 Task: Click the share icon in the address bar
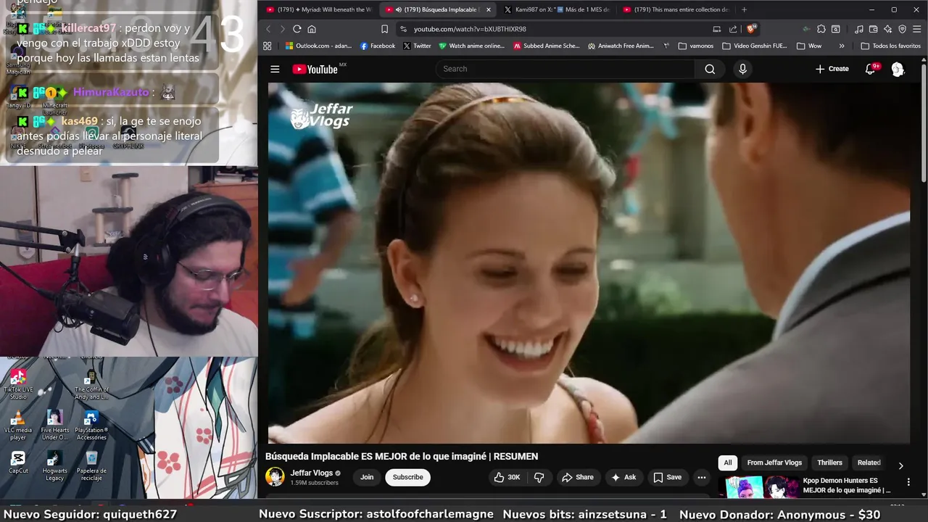click(733, 29)
